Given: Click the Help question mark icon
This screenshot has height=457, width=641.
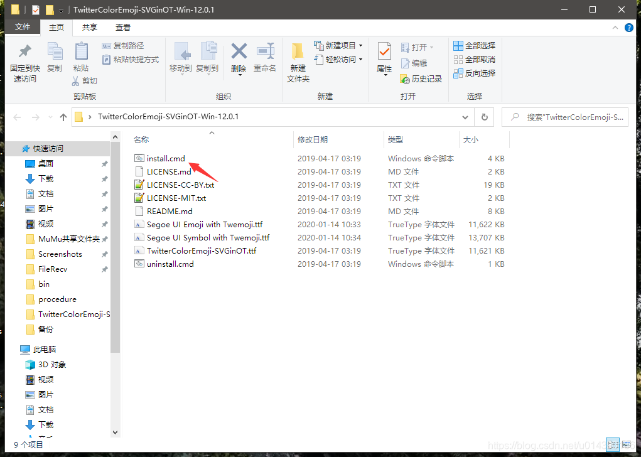Looking at the screenshot, I should point(628,28).
